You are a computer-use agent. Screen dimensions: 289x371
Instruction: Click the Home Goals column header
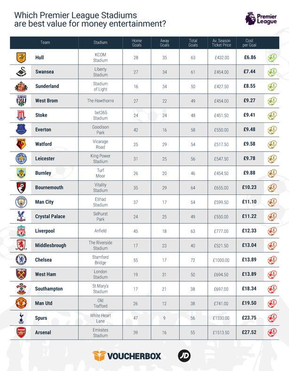(x=136, y=43)
